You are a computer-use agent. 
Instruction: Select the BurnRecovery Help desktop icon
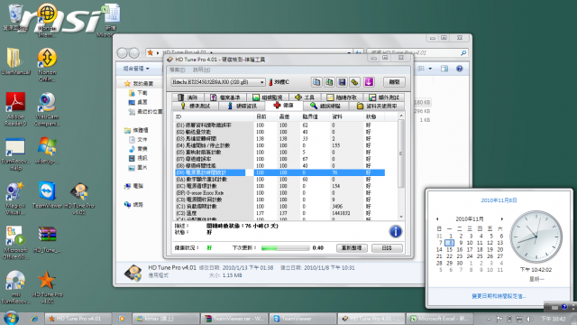15,154
